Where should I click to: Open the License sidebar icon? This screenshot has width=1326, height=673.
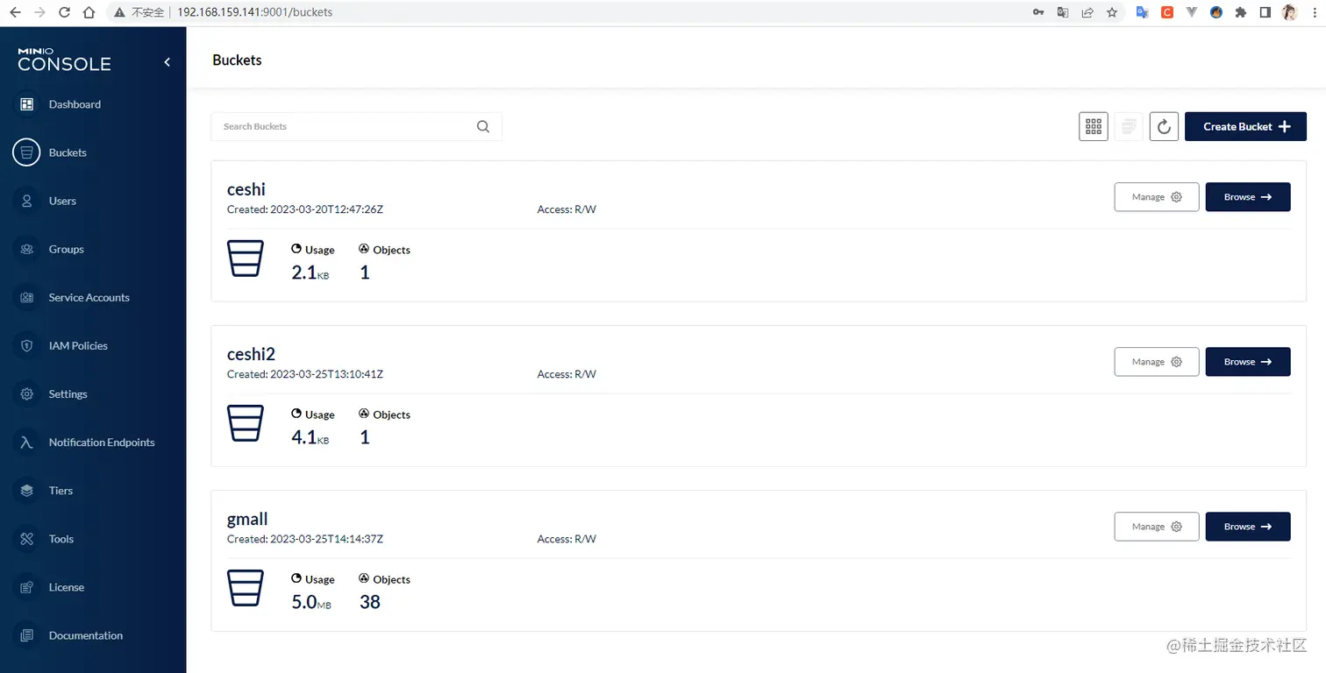26,587
